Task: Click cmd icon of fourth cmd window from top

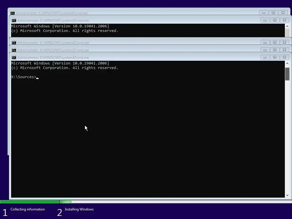Action: 14,50
